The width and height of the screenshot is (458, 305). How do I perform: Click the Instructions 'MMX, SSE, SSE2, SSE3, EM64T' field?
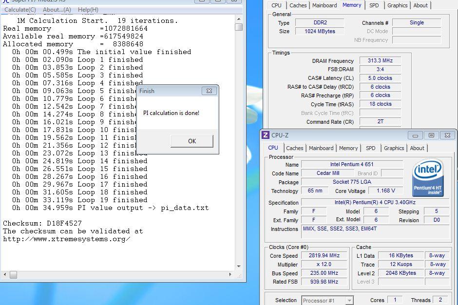click(x=375, y=232)
